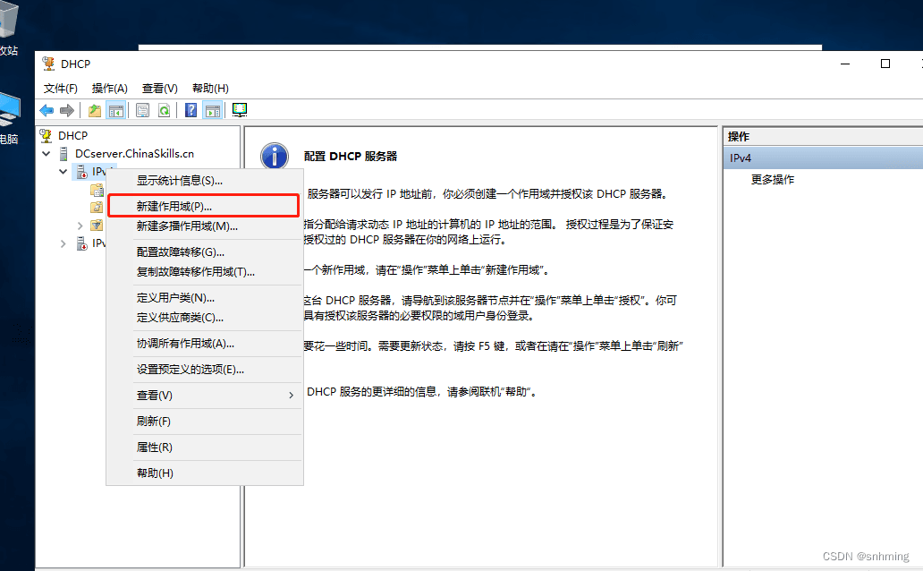
Task: Open the 操作(A) menu in menu bar
Action: (110, 89)
